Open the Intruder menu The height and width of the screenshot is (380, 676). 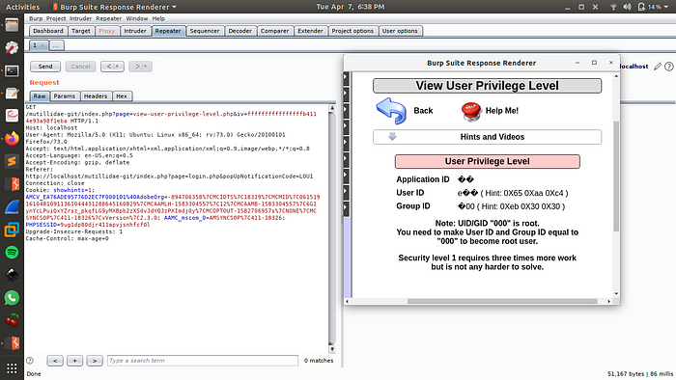click(80, 18)
